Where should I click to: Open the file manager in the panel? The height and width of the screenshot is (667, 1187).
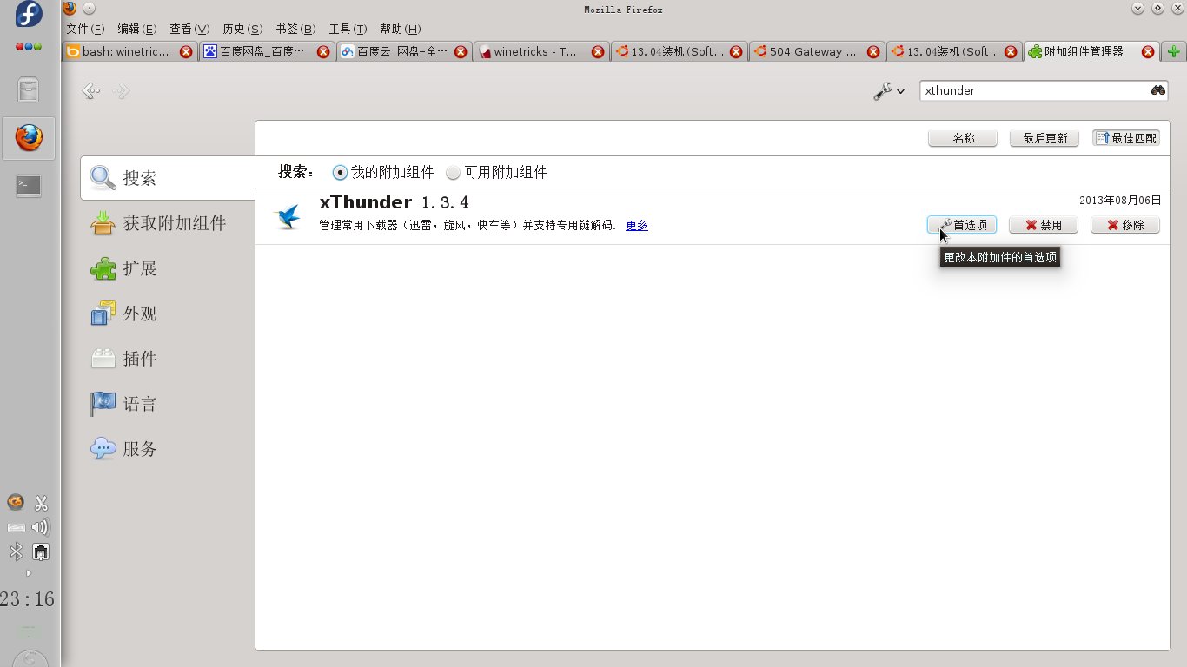pos(29,89)
